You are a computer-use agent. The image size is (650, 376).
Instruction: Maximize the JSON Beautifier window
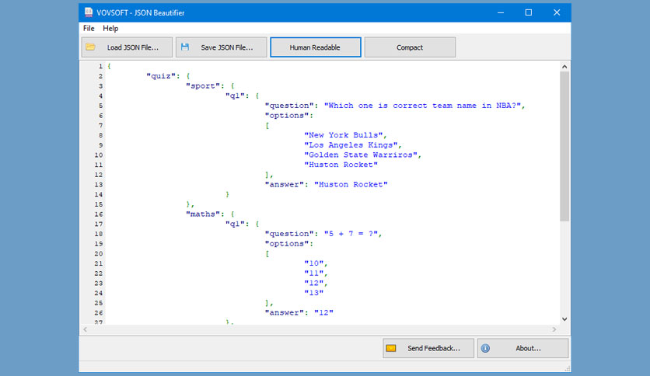[529, 12]
